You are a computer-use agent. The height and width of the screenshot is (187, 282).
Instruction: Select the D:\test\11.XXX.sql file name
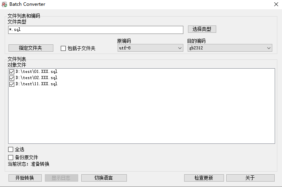point(36,84)
